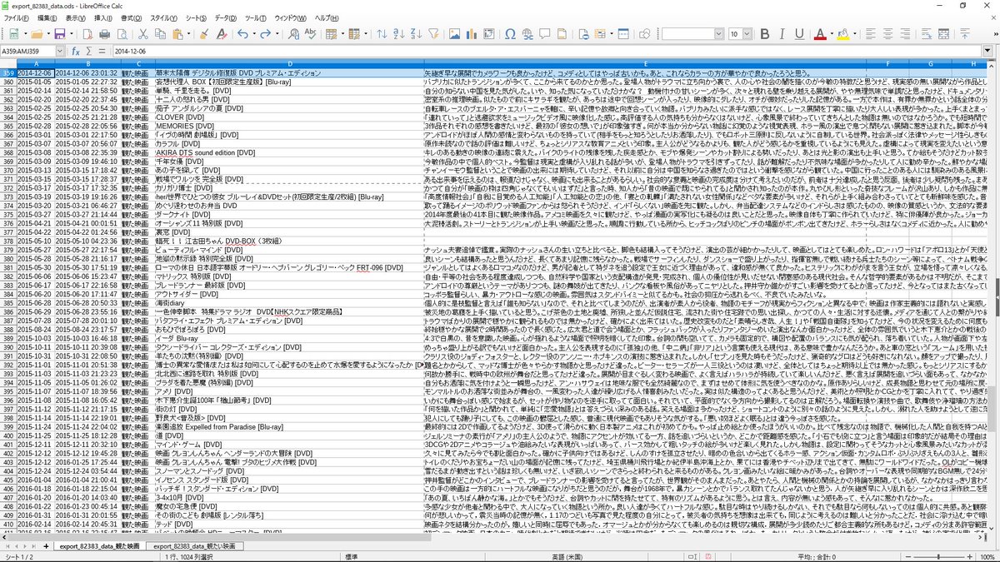Run the spelling check
Viewport: 1000px width, 562px height.
pyautogui.click(x=311, y=34)
